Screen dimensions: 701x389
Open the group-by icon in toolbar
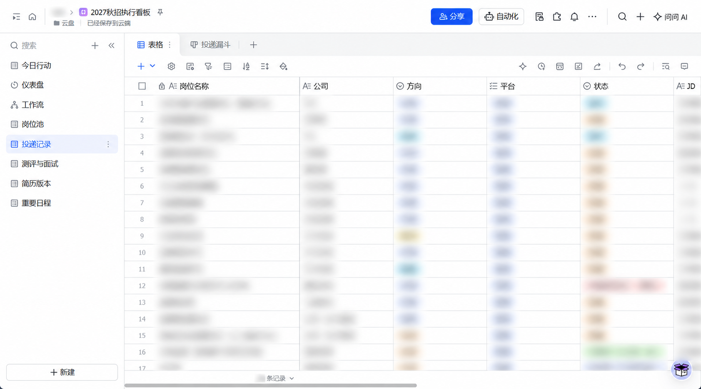click(227, 67)
